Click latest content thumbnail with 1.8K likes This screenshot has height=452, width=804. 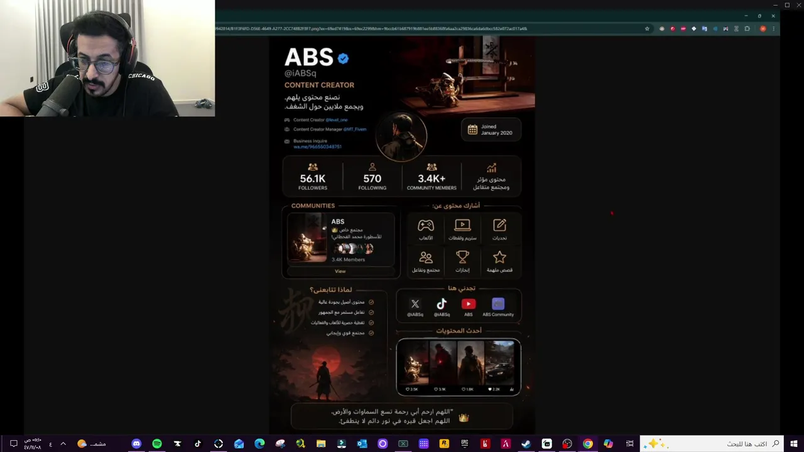point(471,362)
